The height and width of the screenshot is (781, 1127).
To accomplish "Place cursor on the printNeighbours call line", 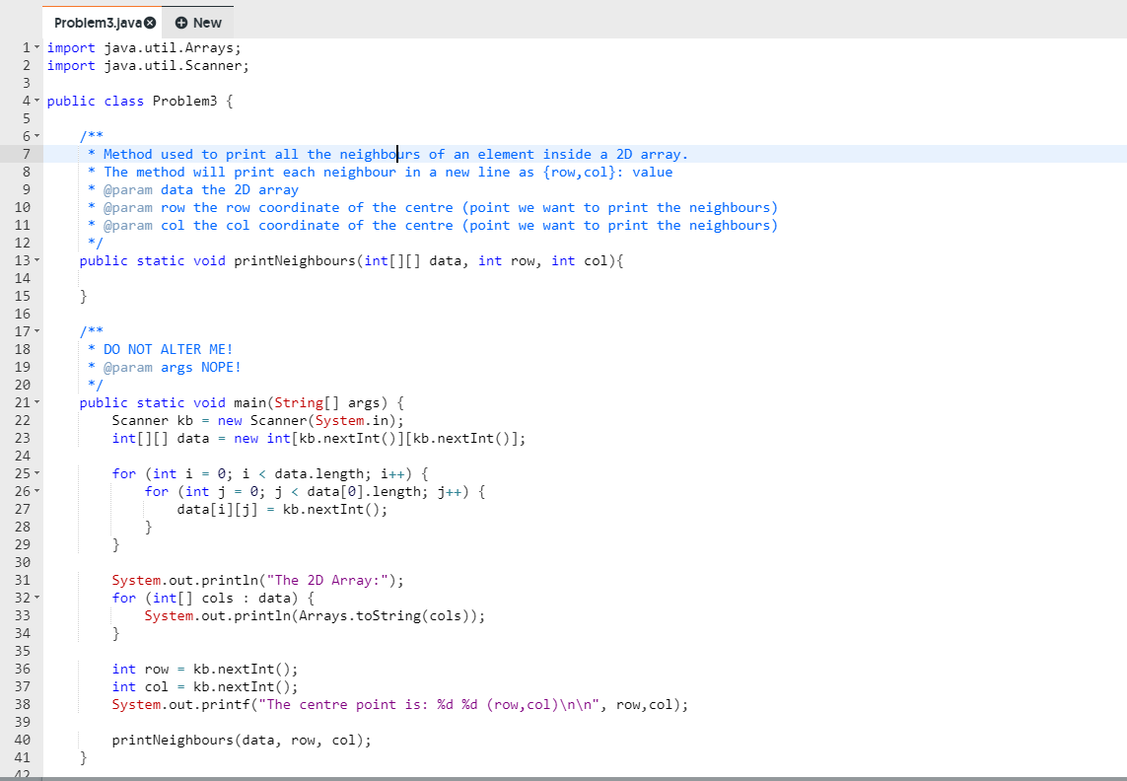I will 242,740.
